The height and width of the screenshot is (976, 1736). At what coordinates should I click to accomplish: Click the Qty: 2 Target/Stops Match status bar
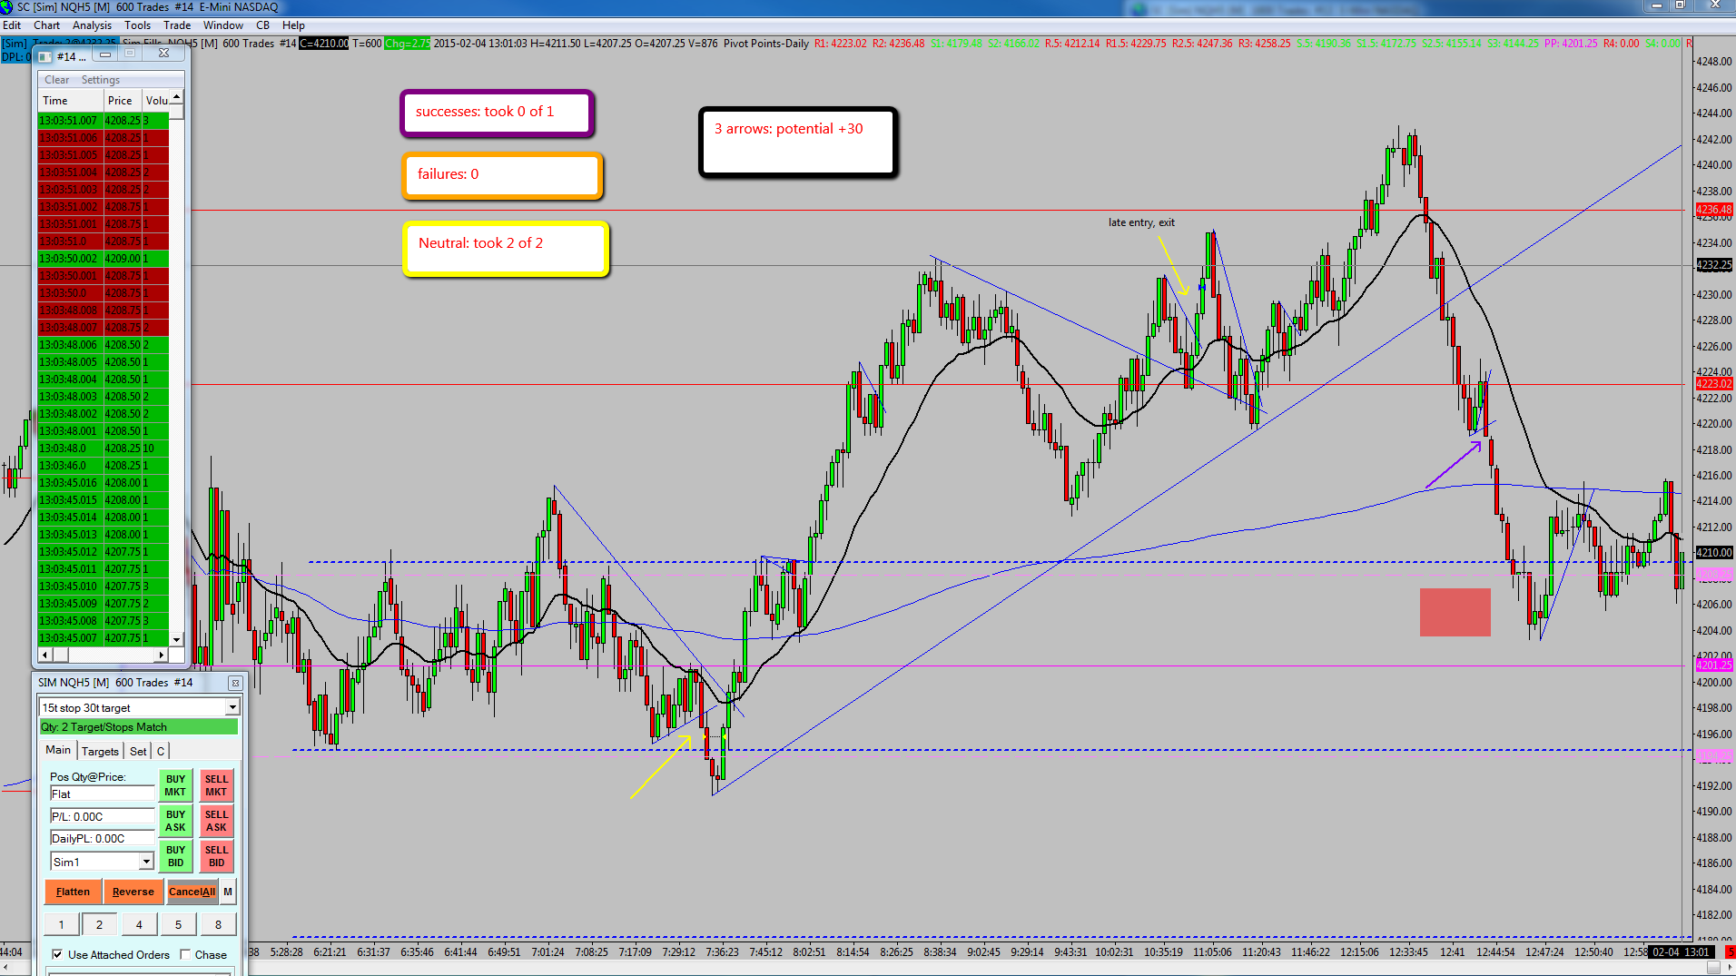pyautogui.click(x=138, y=727)
